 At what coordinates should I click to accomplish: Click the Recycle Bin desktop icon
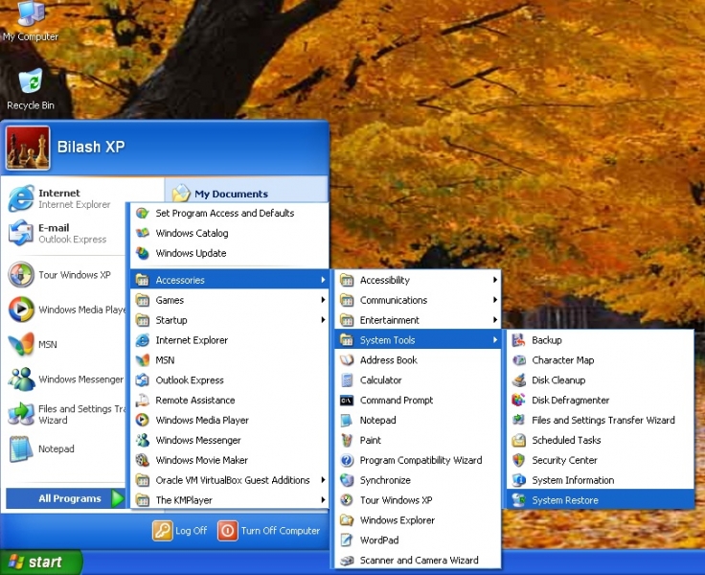[x=30, y=83]
